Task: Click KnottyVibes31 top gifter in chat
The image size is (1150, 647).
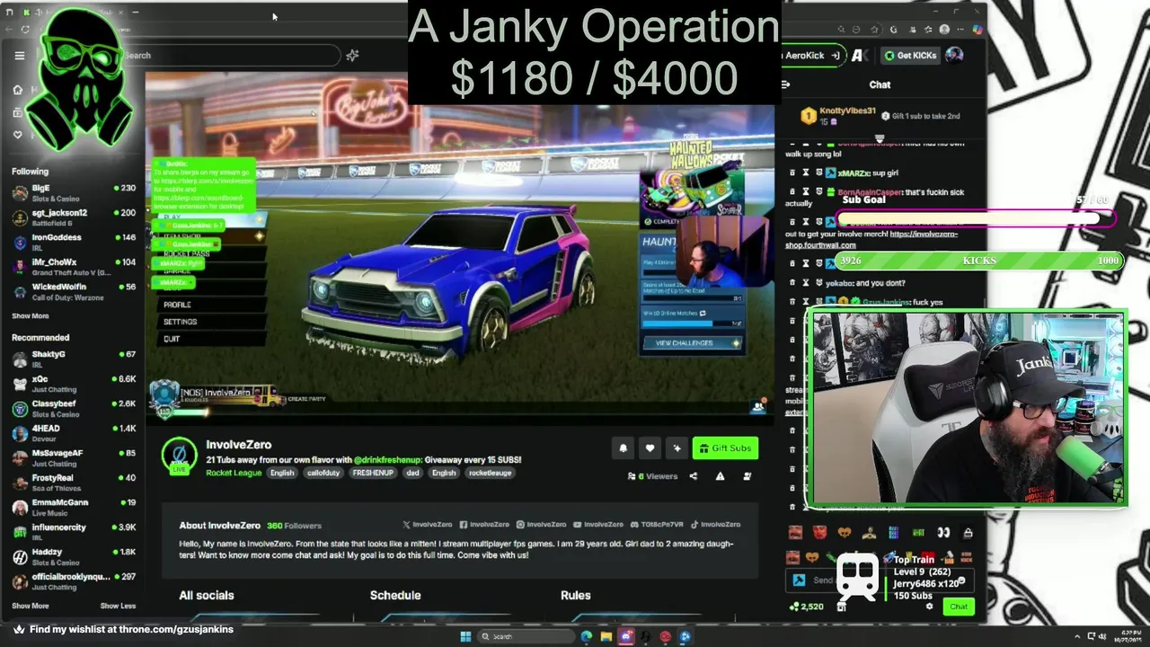Action: (x=847, y=111)
